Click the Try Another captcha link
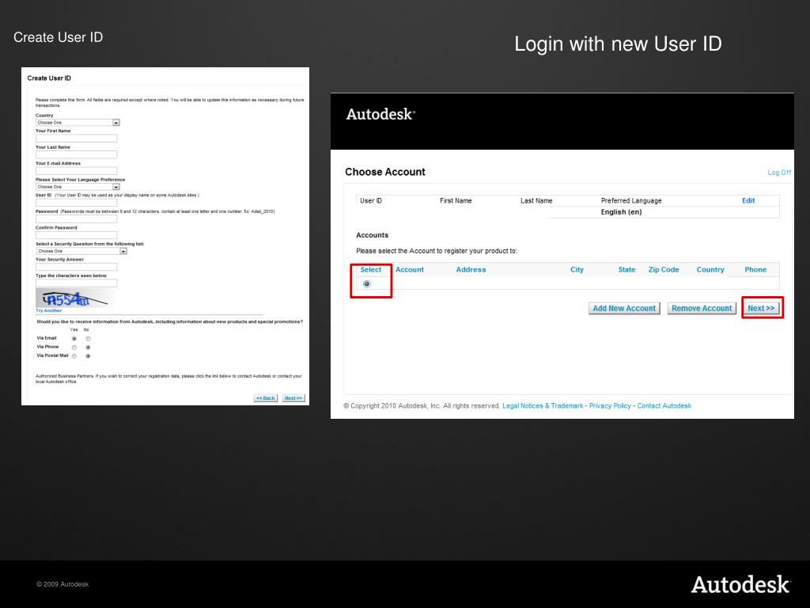 (48, 310)
